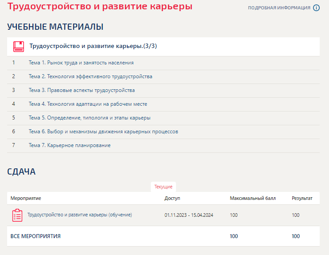Click the Результат column header

[302, 198]
